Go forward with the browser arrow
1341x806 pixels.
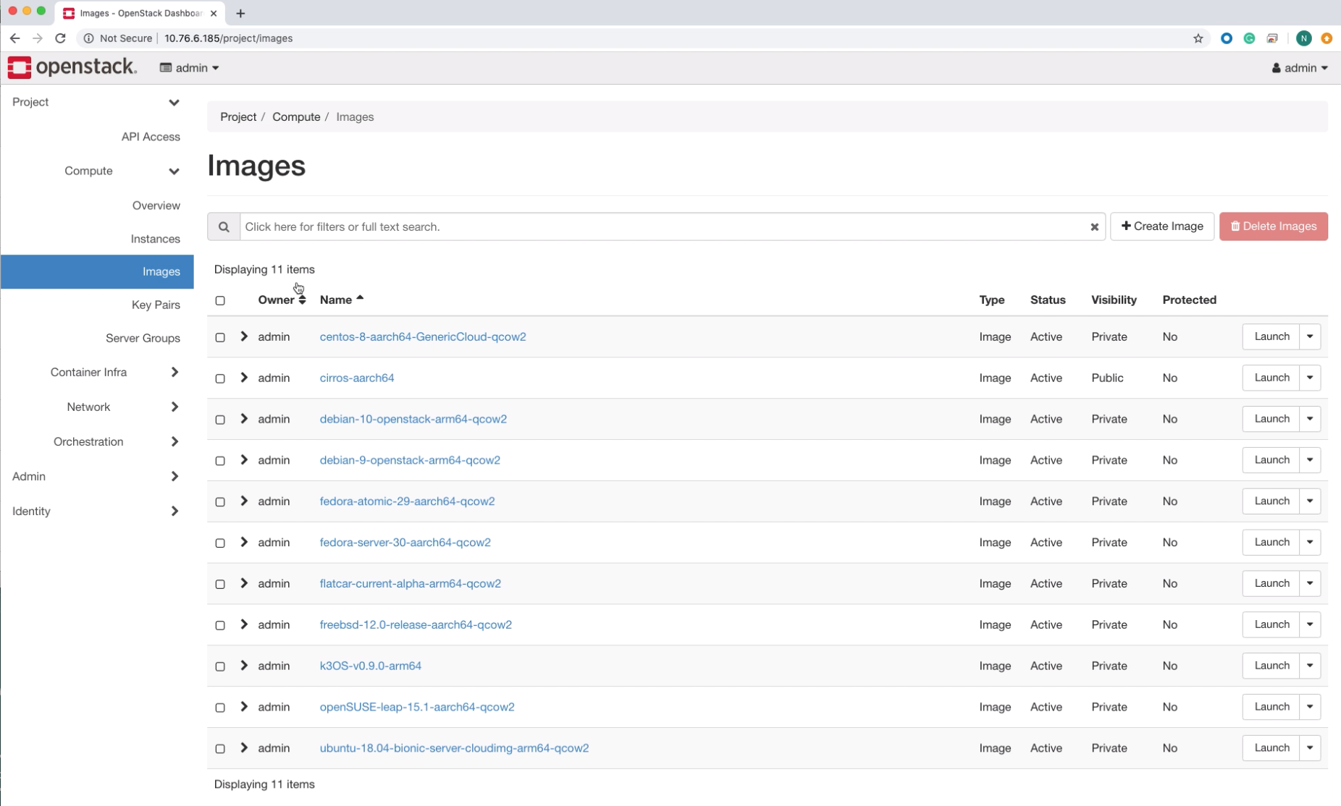click(38, 38)
